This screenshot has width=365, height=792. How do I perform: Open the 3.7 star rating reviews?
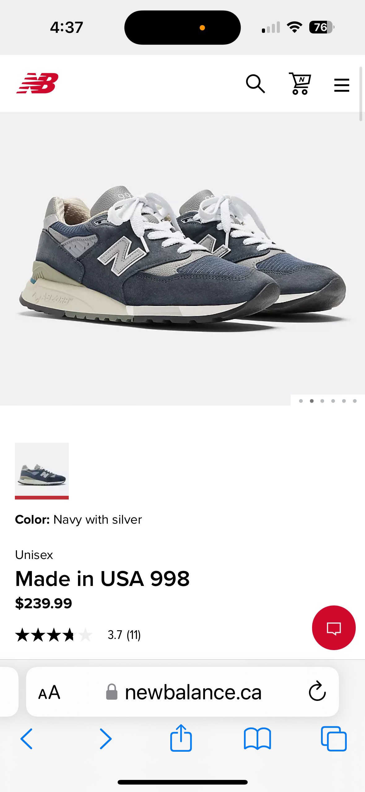tap(78, 635)
